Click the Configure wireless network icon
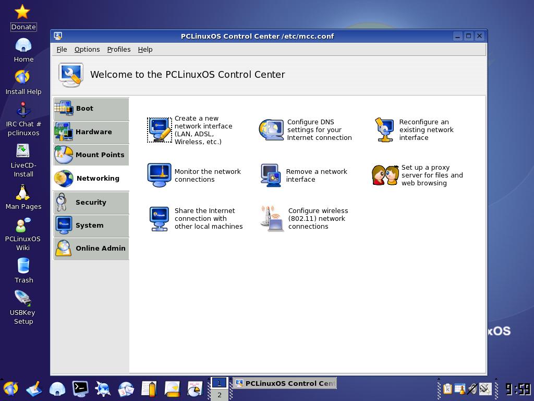The width and height of the screenshot is (534, 401). (272, 219)
